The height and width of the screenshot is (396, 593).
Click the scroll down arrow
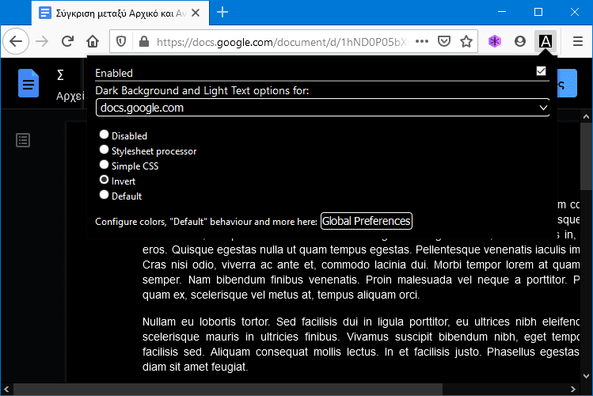coord(586,376)
